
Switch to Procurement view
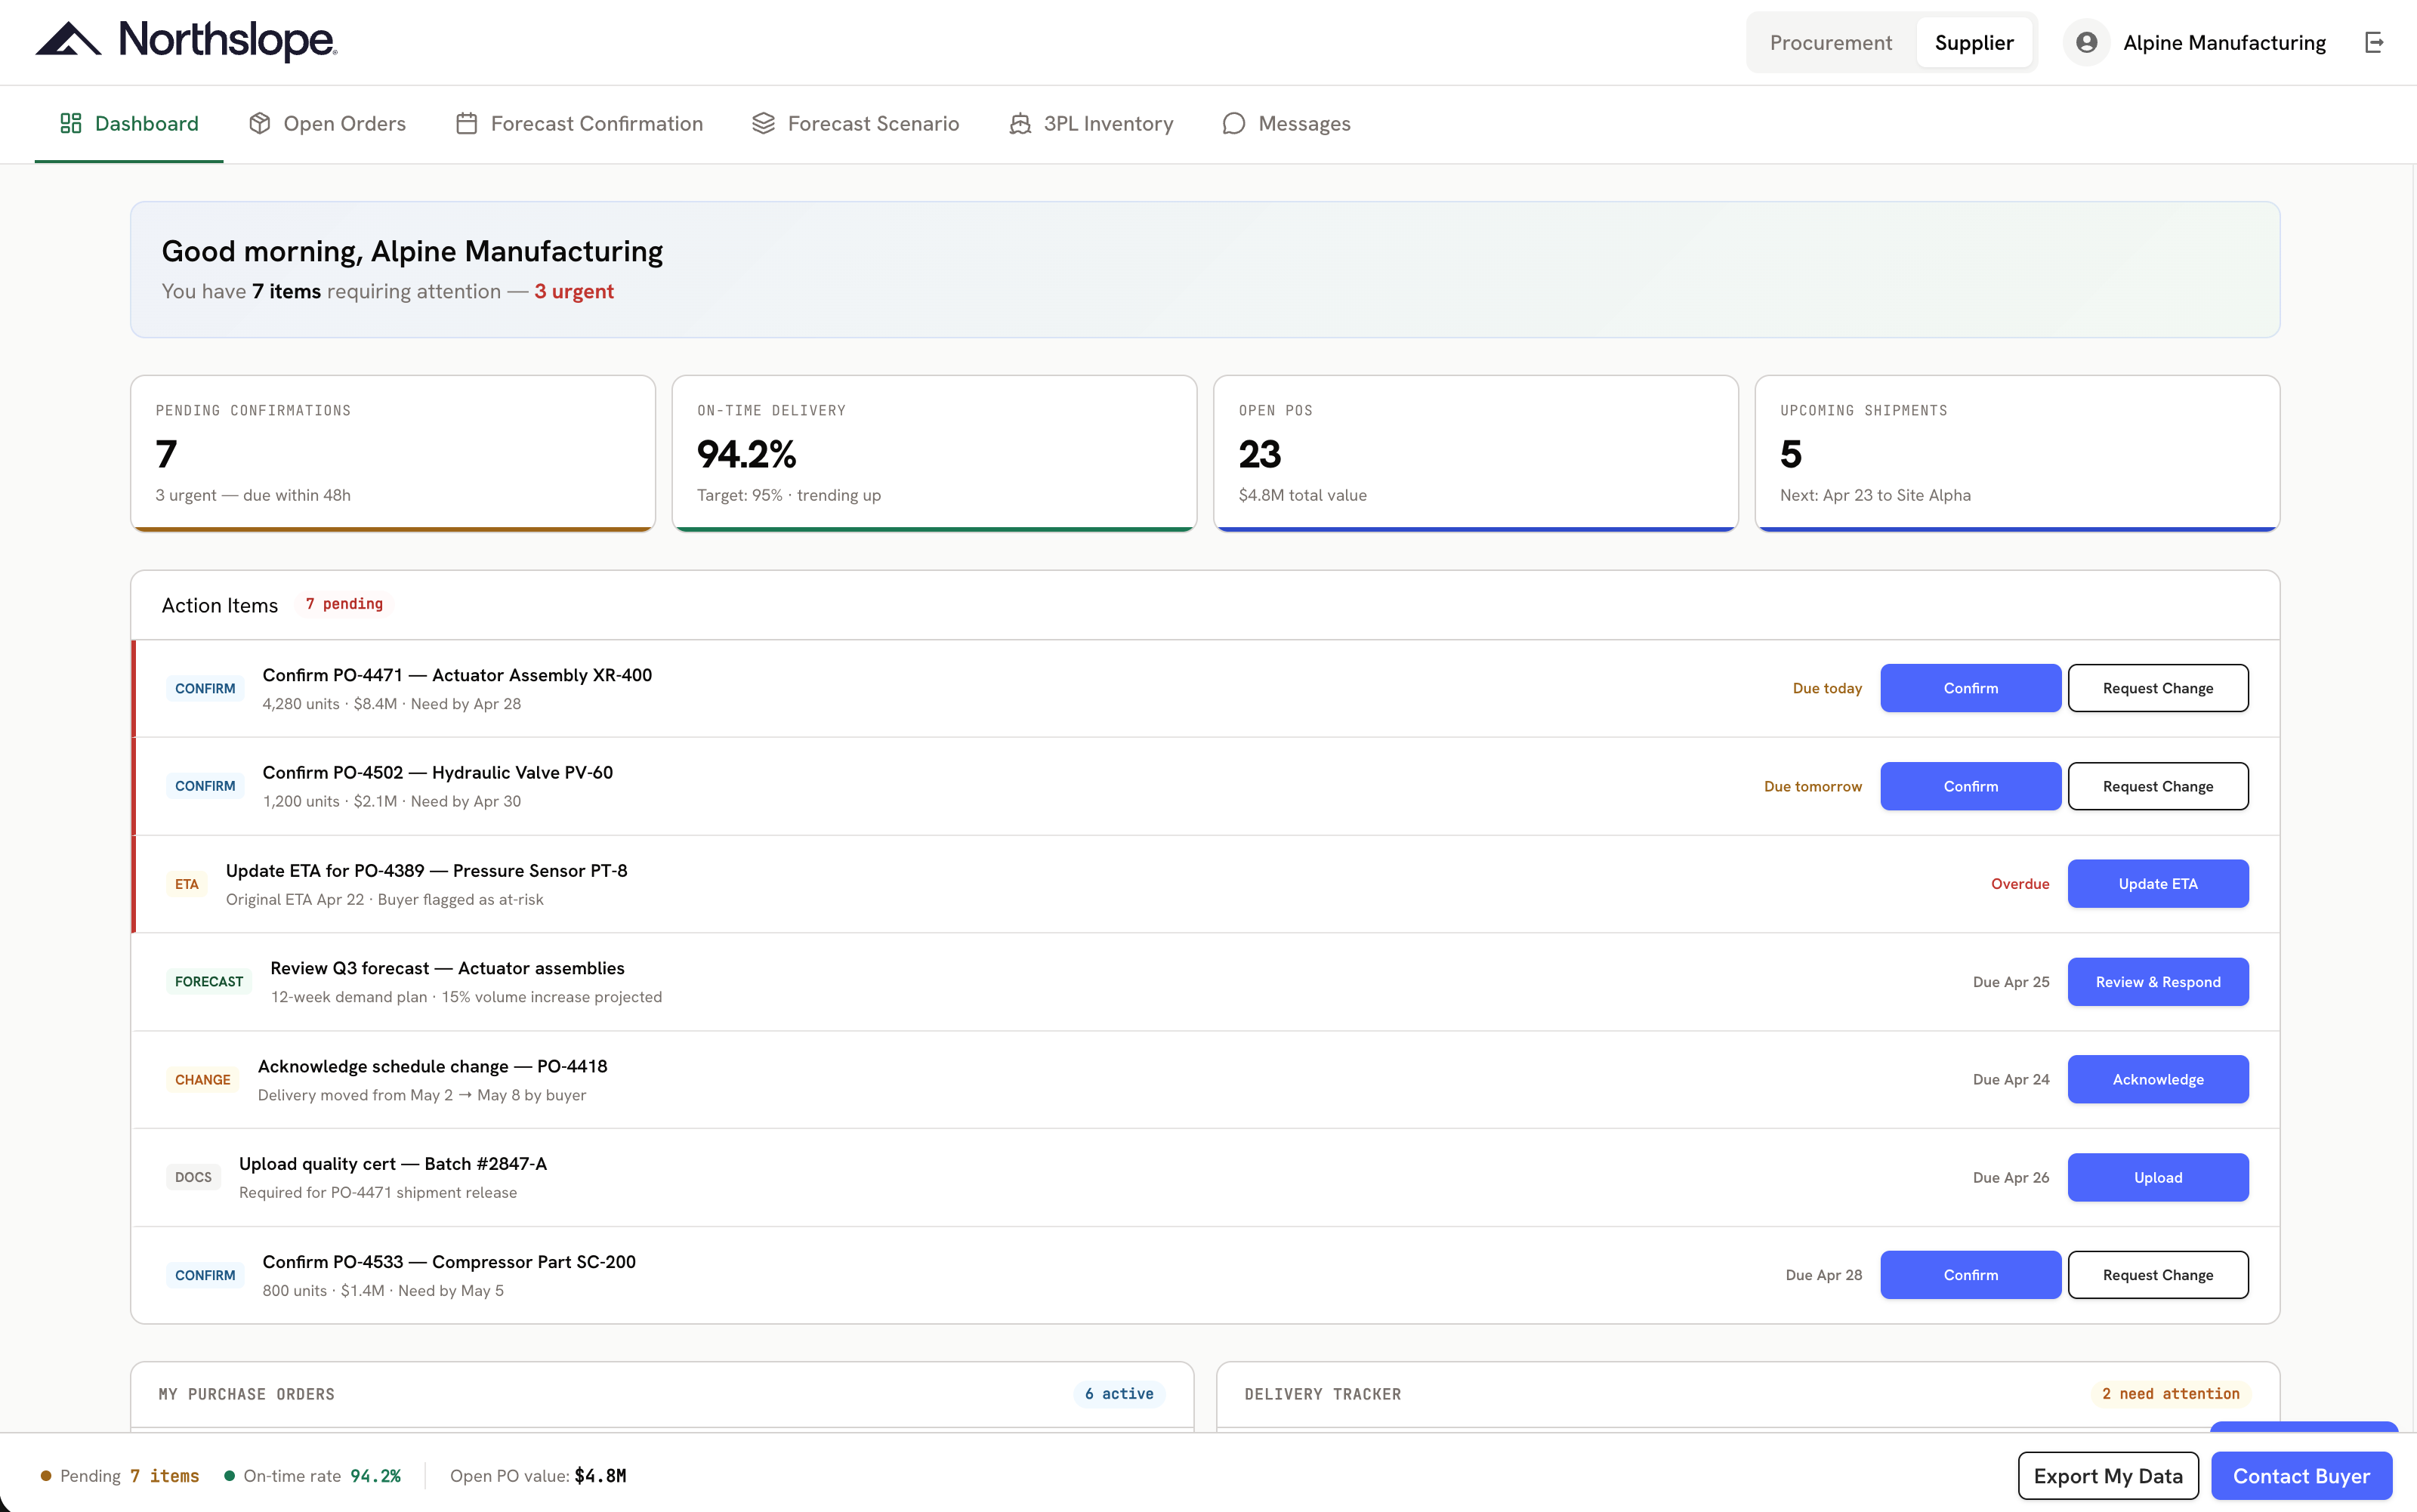[x=1830, y=42]
